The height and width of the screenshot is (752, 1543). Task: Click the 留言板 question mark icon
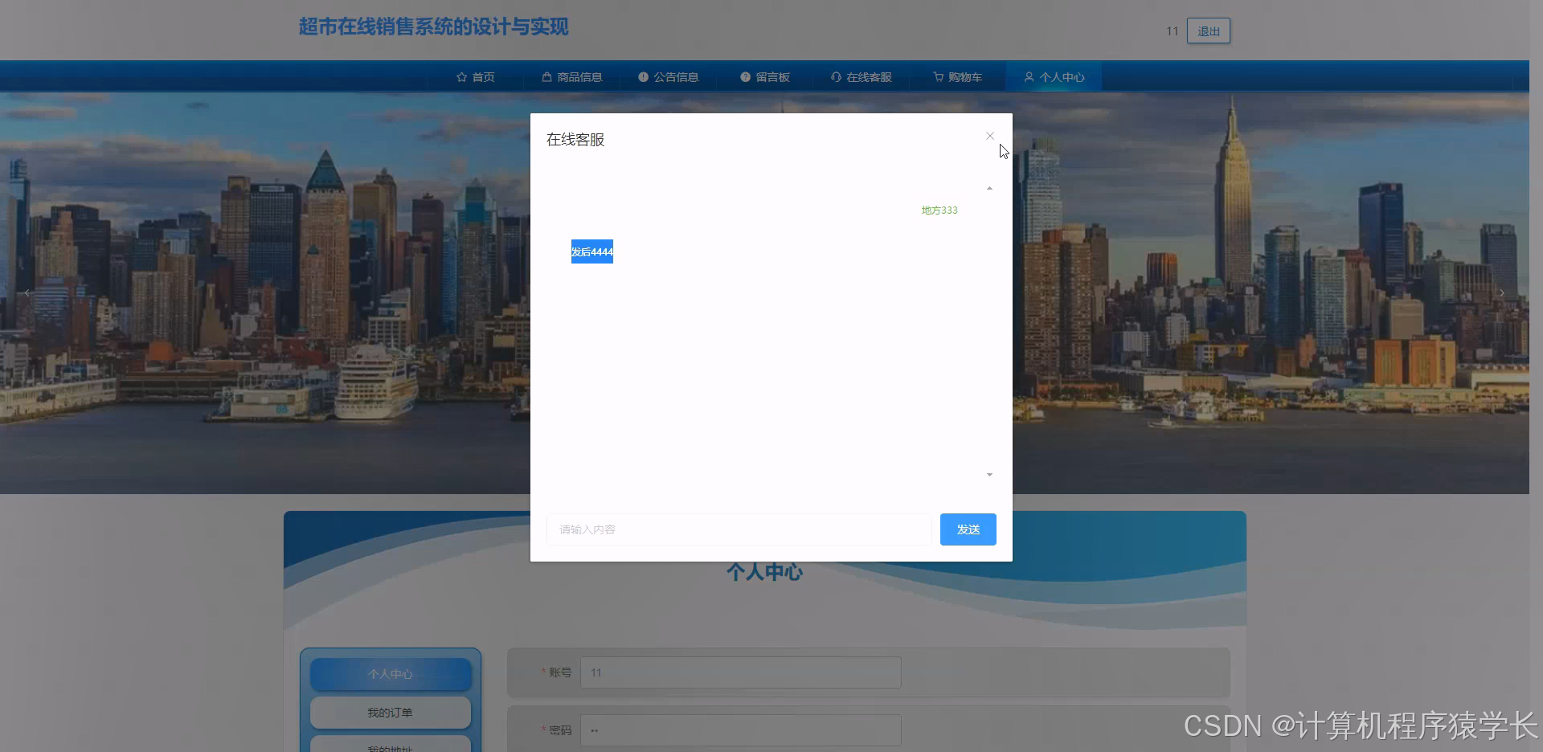tap(743, 76)
